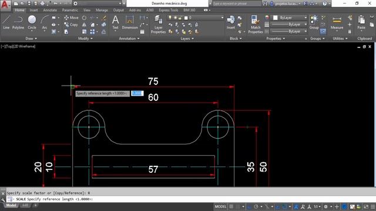376x211 pixels.
Task: Select the Line tool
Action: click(x=6, y=22)
